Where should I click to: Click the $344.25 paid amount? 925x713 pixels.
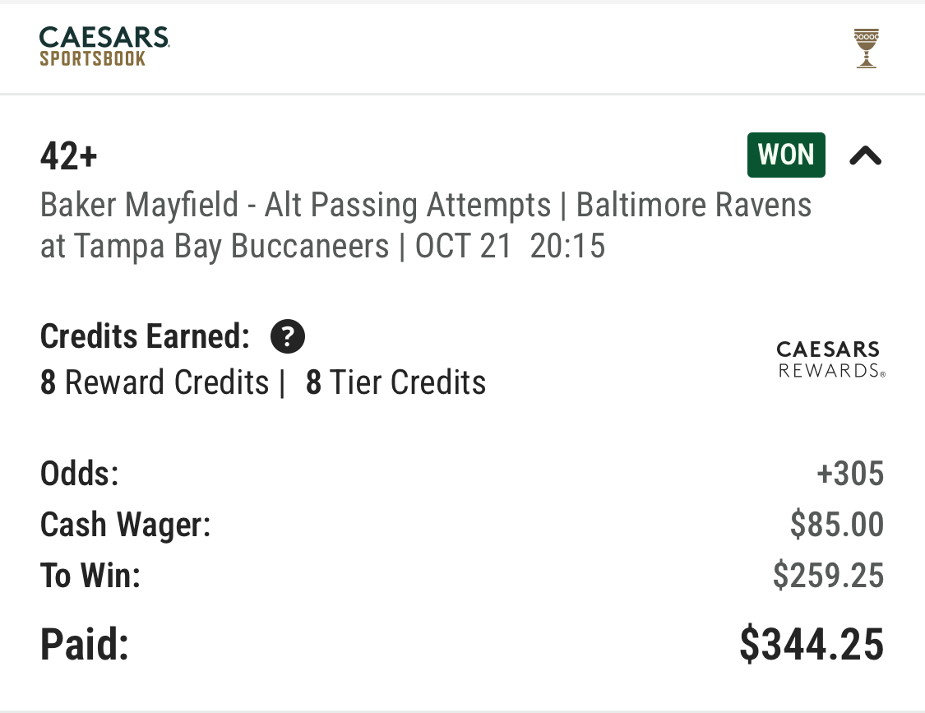(812, 644)
